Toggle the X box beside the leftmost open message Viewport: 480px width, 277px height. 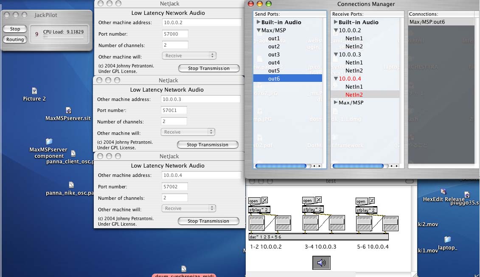pos(265,201)
